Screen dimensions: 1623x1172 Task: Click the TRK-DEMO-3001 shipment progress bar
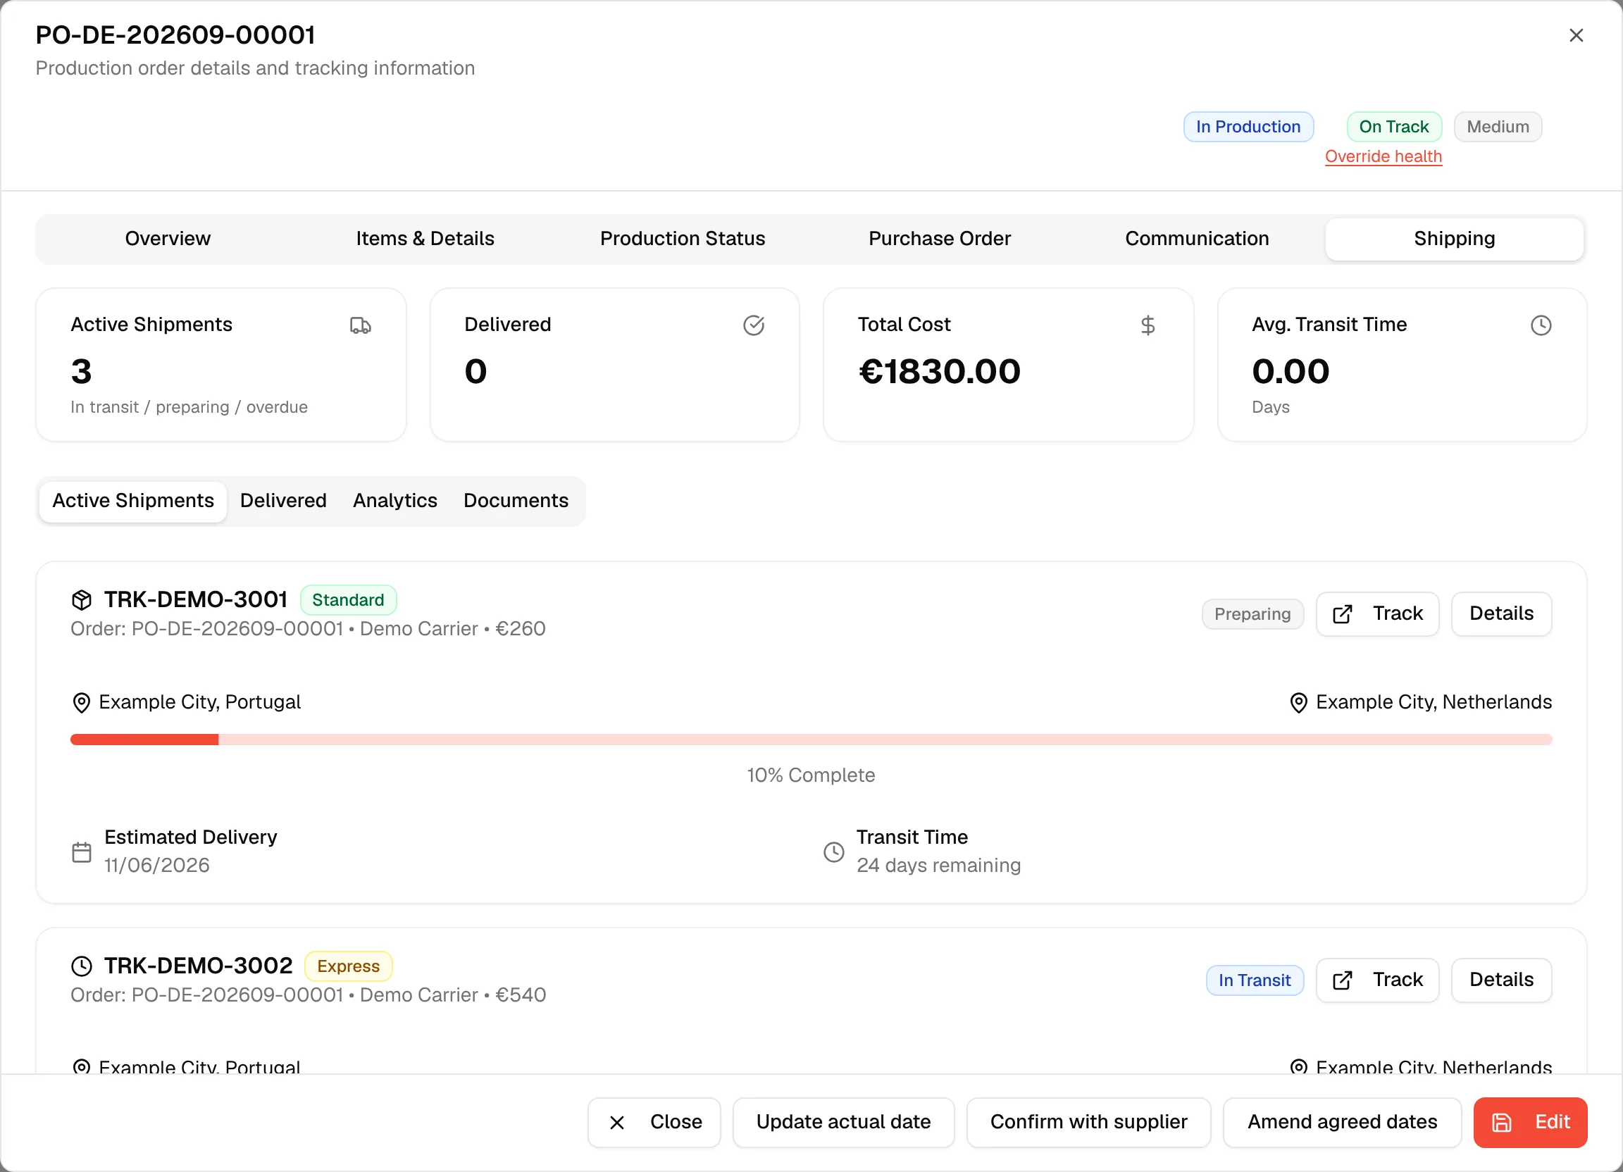click(811, 740)
